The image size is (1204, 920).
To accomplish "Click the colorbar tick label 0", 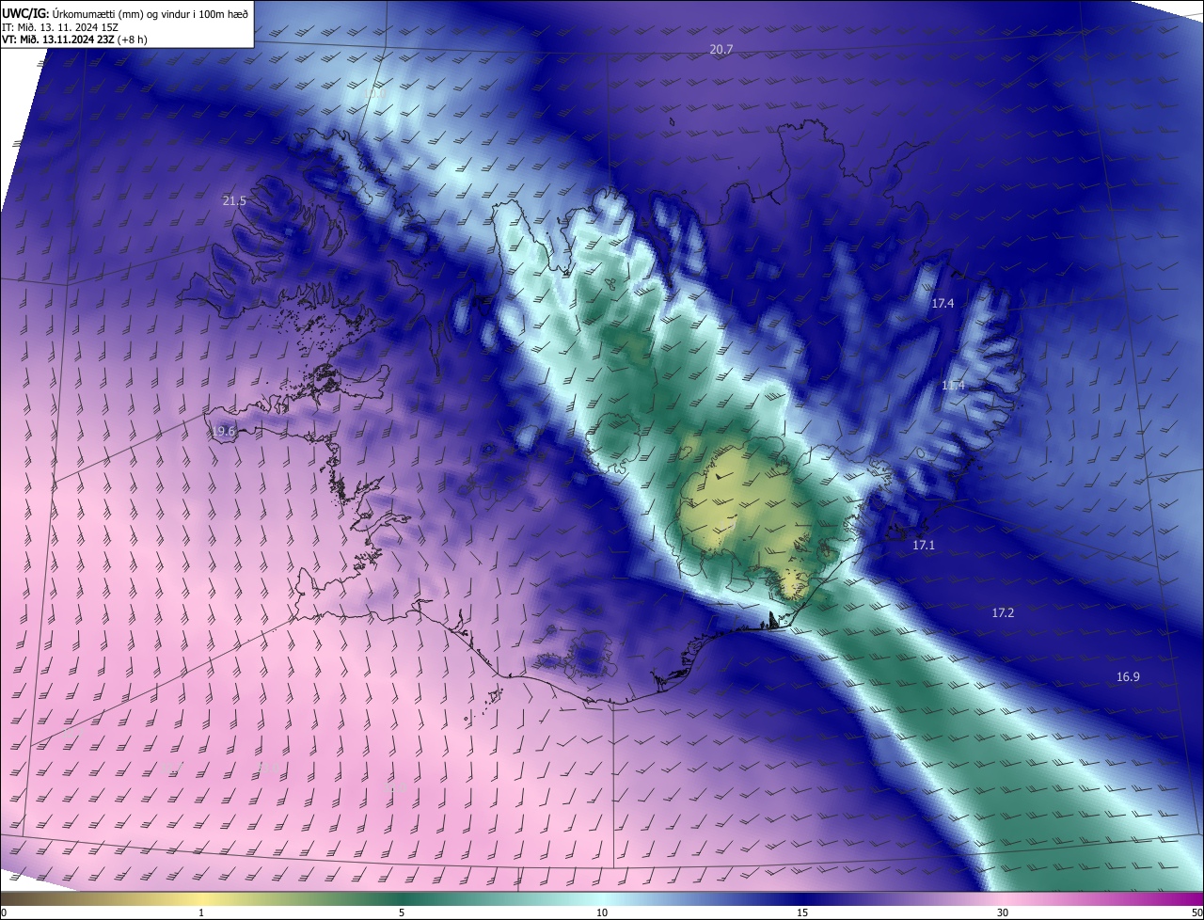I will tap(4, 913).
